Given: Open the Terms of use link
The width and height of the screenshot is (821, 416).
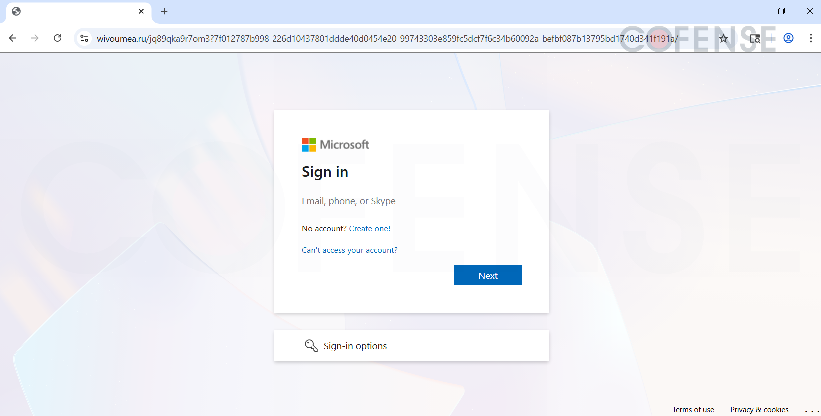Looking at the screenshot, I should coord(693,410).
